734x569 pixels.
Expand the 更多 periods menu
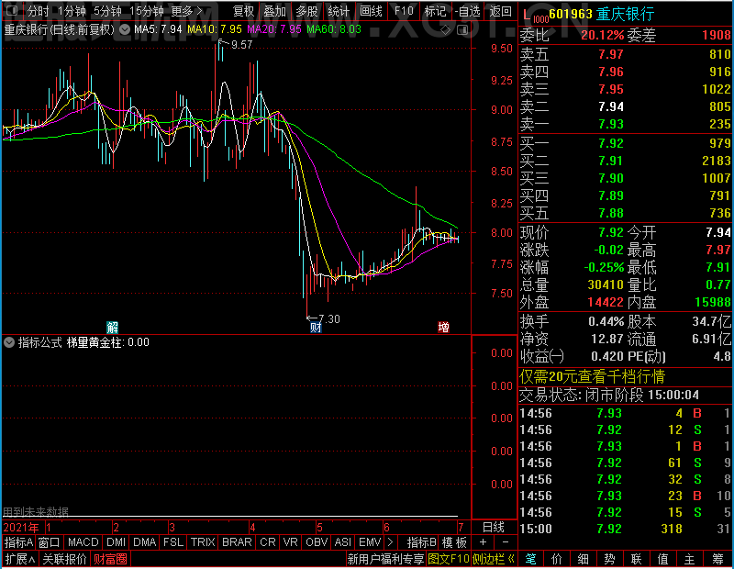tap(186, 11)
